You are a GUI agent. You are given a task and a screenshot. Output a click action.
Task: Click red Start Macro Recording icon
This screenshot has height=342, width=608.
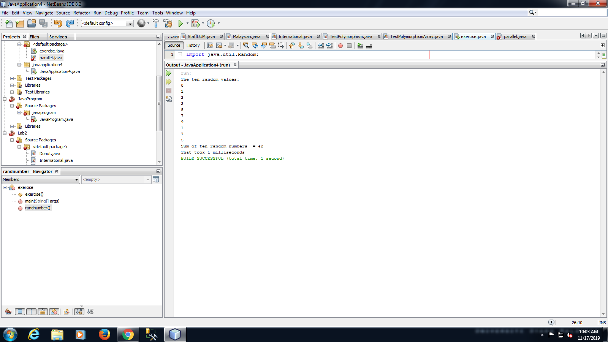tap(340, 46)
